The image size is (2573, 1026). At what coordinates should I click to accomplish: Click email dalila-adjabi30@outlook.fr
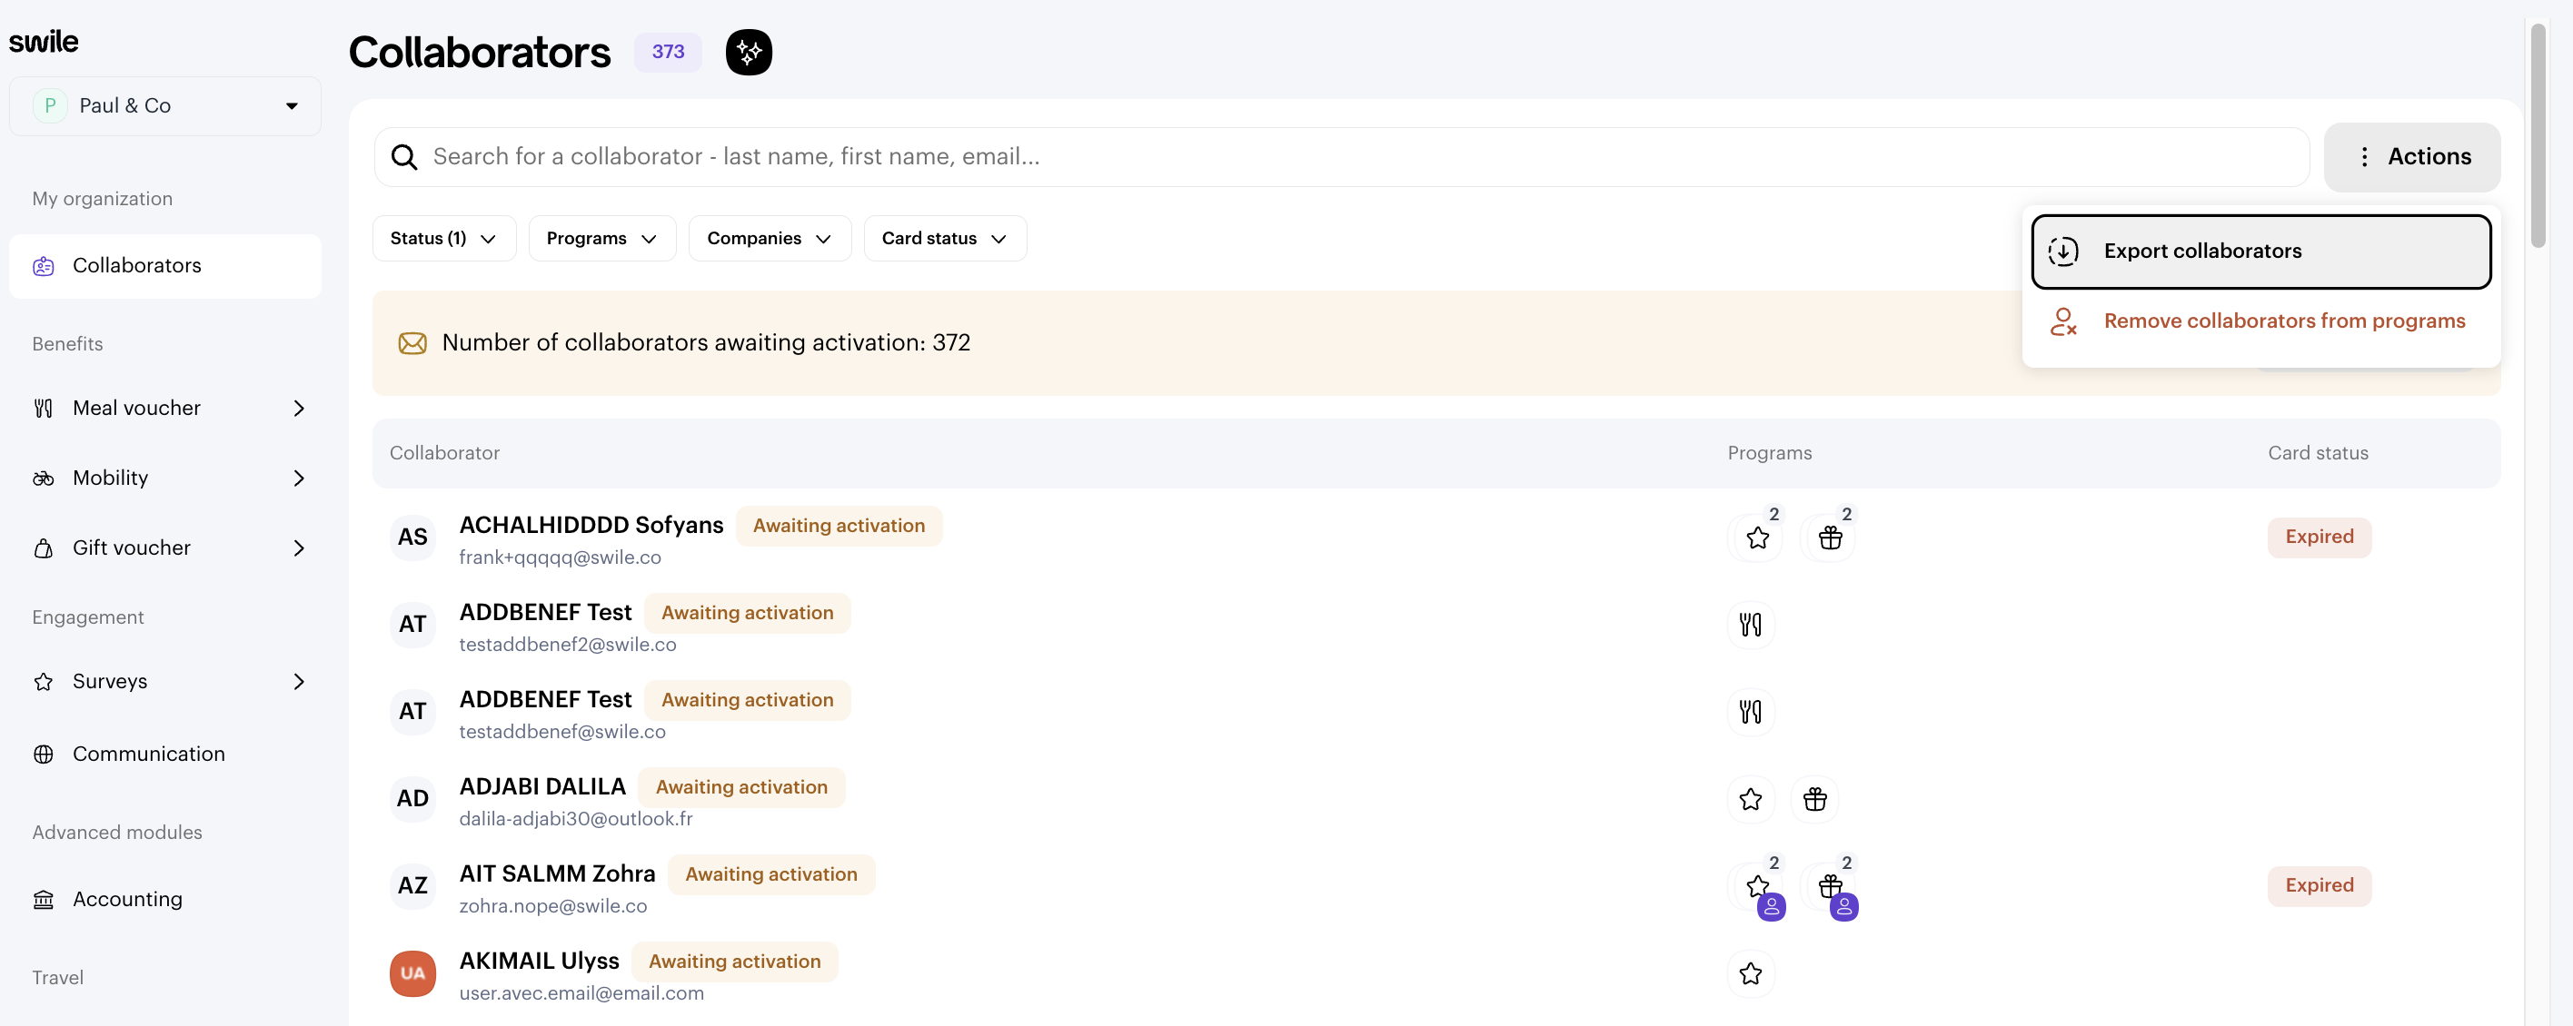click(x=575, y=819)
